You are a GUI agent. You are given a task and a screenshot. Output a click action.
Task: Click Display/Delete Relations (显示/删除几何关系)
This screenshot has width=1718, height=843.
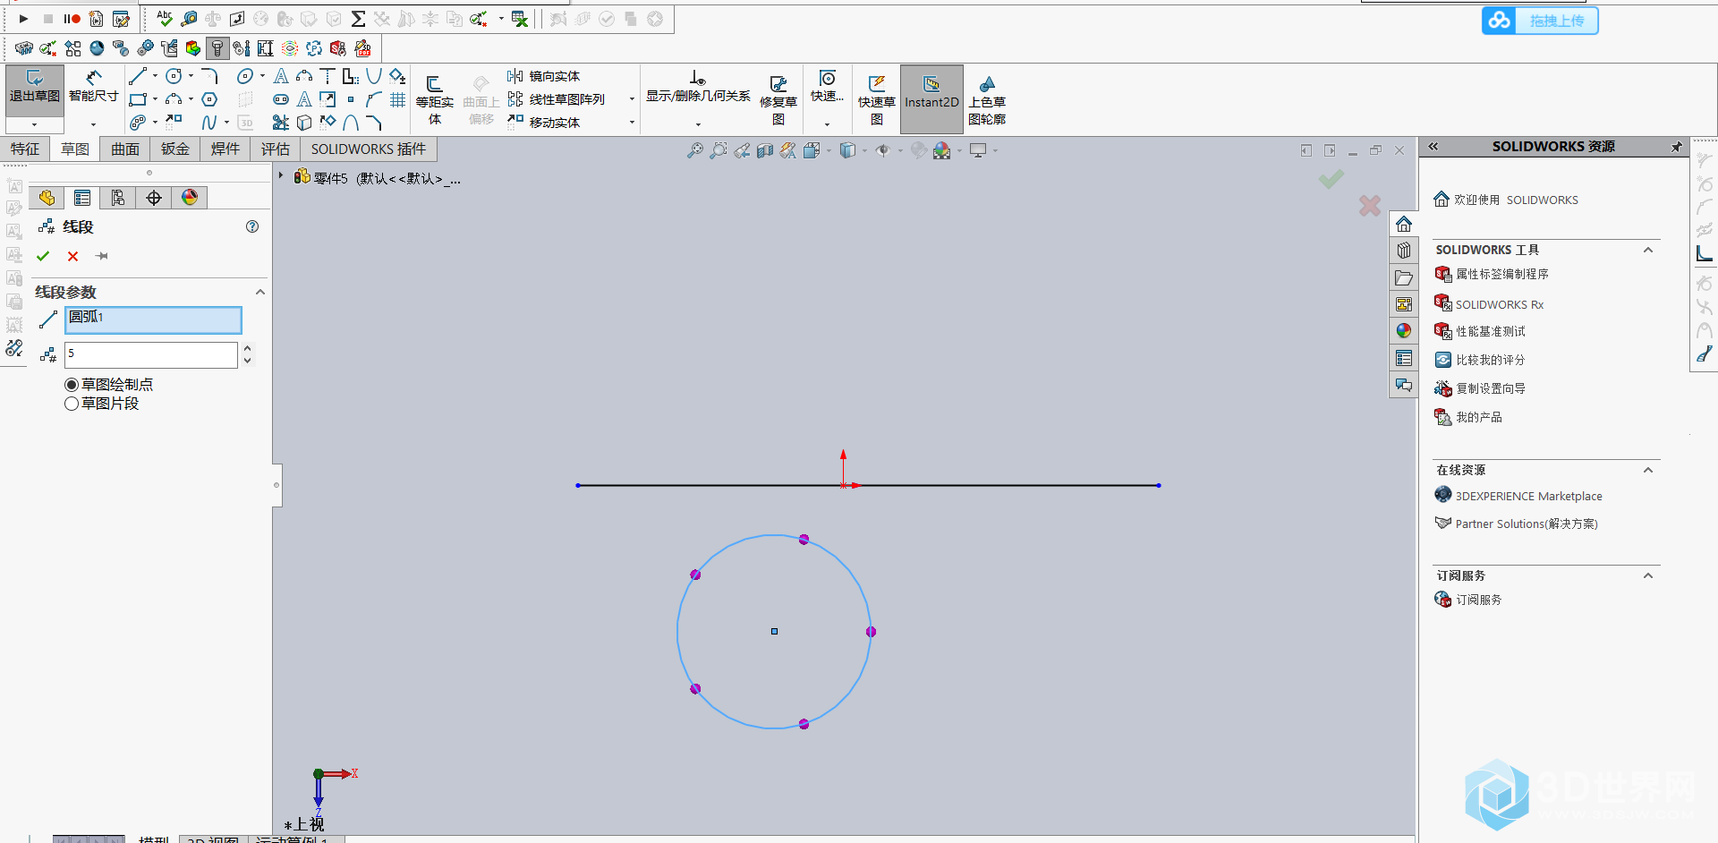click(698, 87)
